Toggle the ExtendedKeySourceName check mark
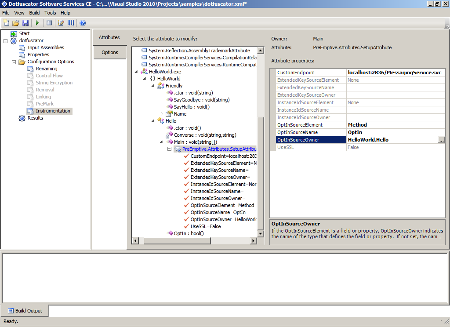The width and height of the screenshot is (450, 327). tap(186, 170)
